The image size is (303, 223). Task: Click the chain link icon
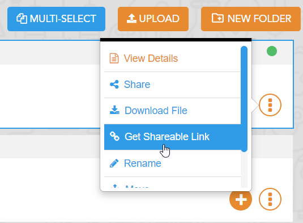click(x=114, y=136)
